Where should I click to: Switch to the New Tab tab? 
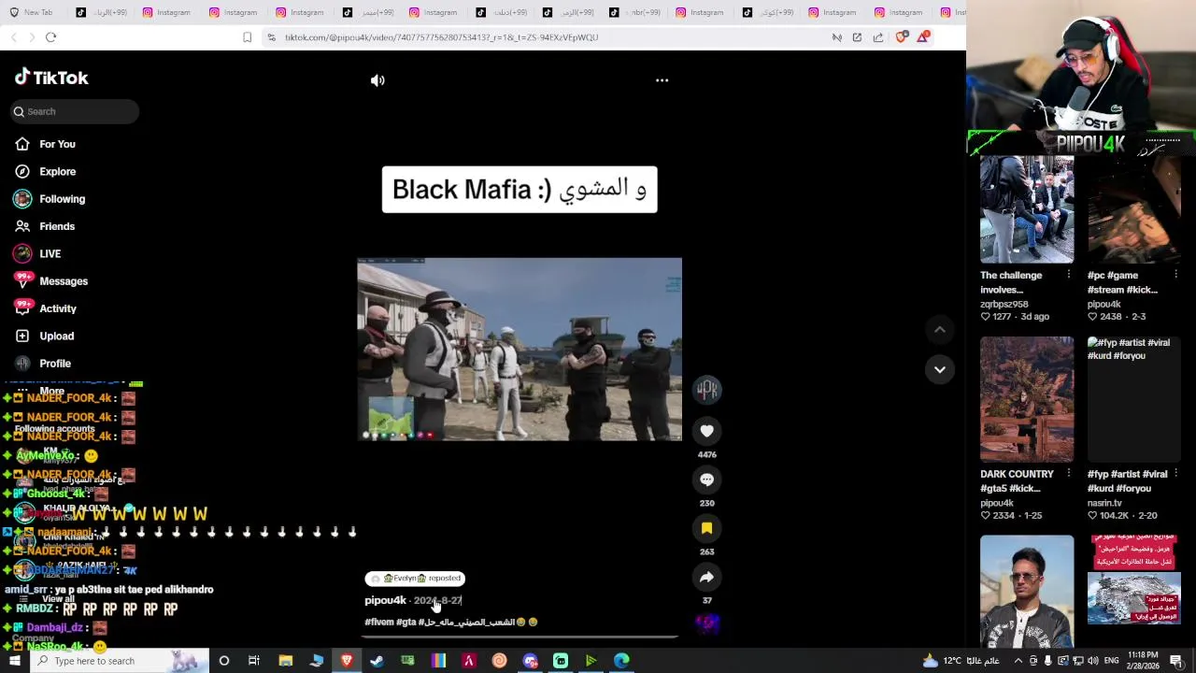tap(32, 12)
